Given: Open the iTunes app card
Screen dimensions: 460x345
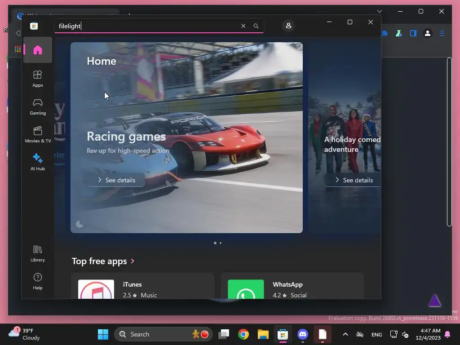Looking at the screenshot, I should [142, 286].
